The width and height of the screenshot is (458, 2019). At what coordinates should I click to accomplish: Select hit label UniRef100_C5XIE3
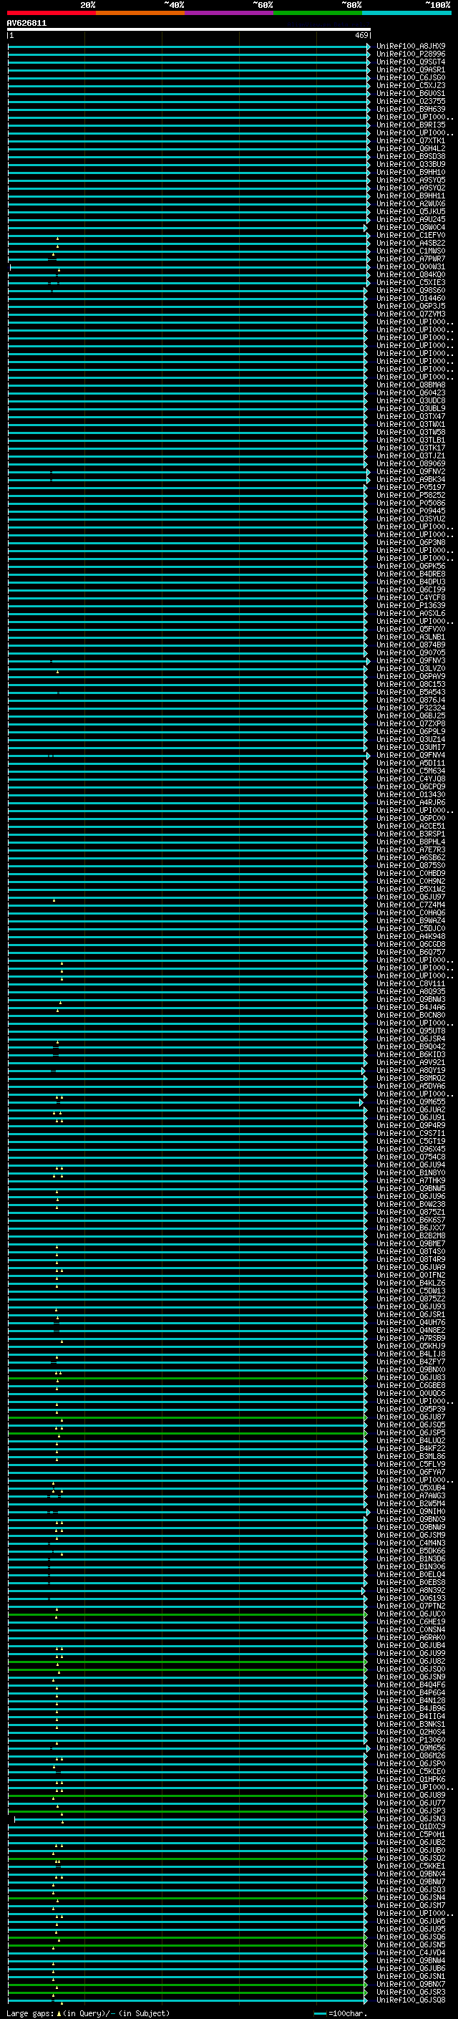[411, 282]
